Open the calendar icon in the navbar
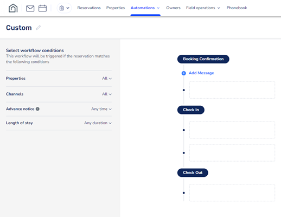 point(42,8)
